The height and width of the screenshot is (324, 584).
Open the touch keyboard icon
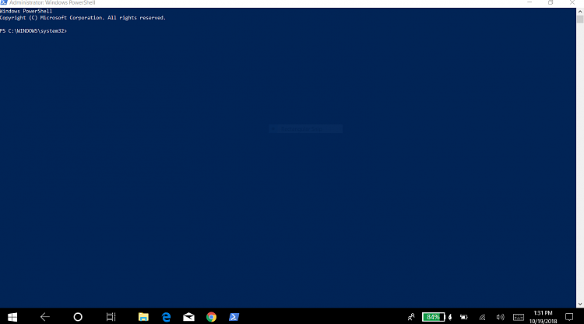coord(519,317)
